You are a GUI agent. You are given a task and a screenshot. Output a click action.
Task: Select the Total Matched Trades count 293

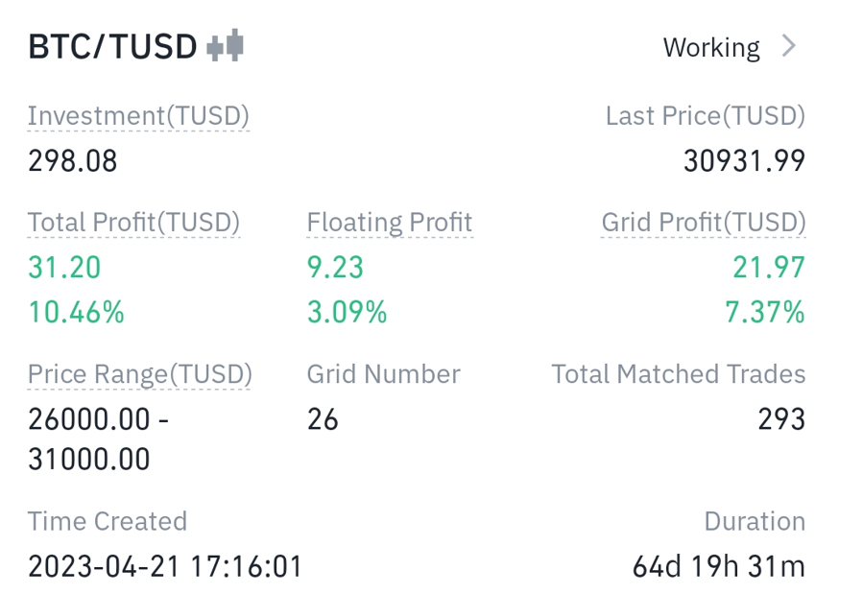[781, 419]
